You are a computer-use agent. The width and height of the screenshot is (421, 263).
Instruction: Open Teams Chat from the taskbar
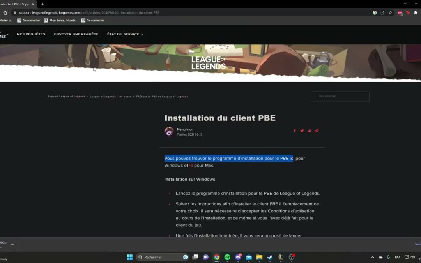pos(206,257)
